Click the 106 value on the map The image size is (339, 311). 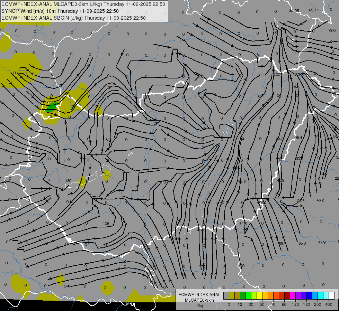(106, 224)
